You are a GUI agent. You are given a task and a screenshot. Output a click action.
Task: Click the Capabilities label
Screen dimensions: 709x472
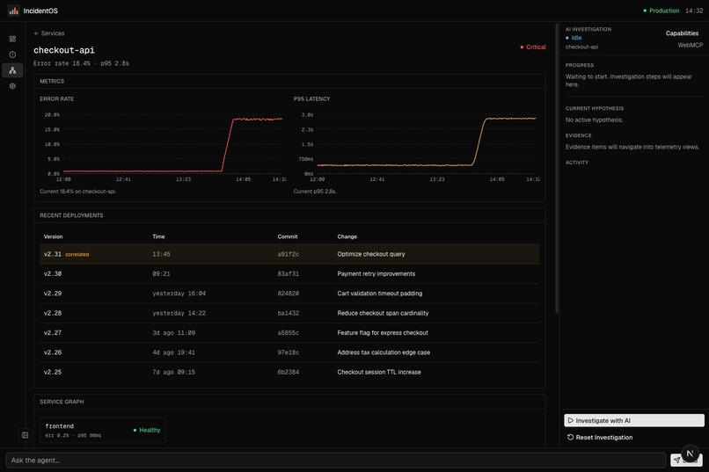pyautogui.click(x=682, y=33)
